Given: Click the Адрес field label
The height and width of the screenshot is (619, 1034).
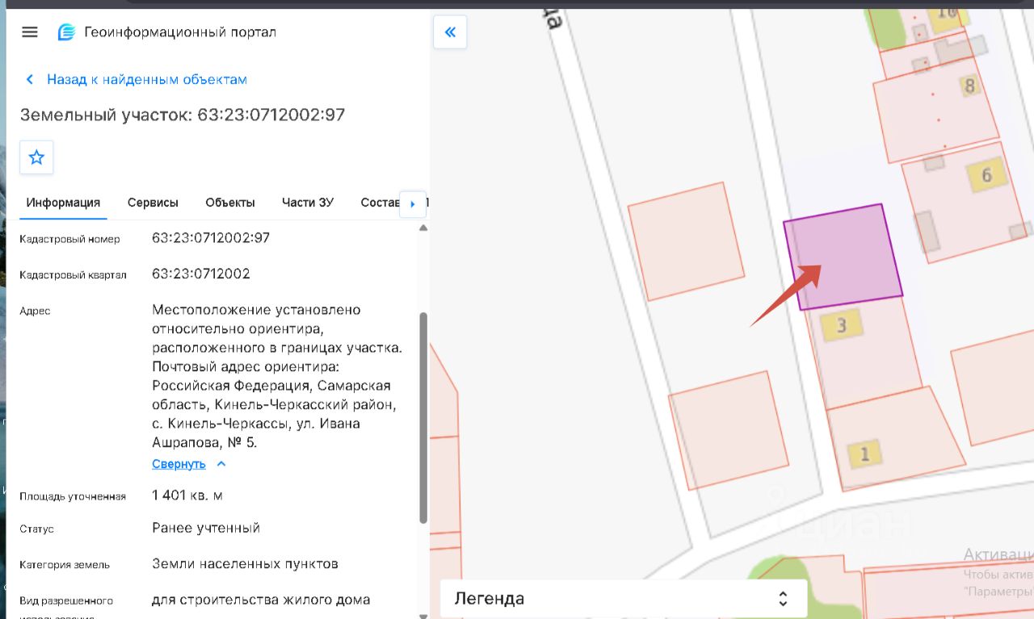Looking at the screenshot, I should (x=35, y=311).
